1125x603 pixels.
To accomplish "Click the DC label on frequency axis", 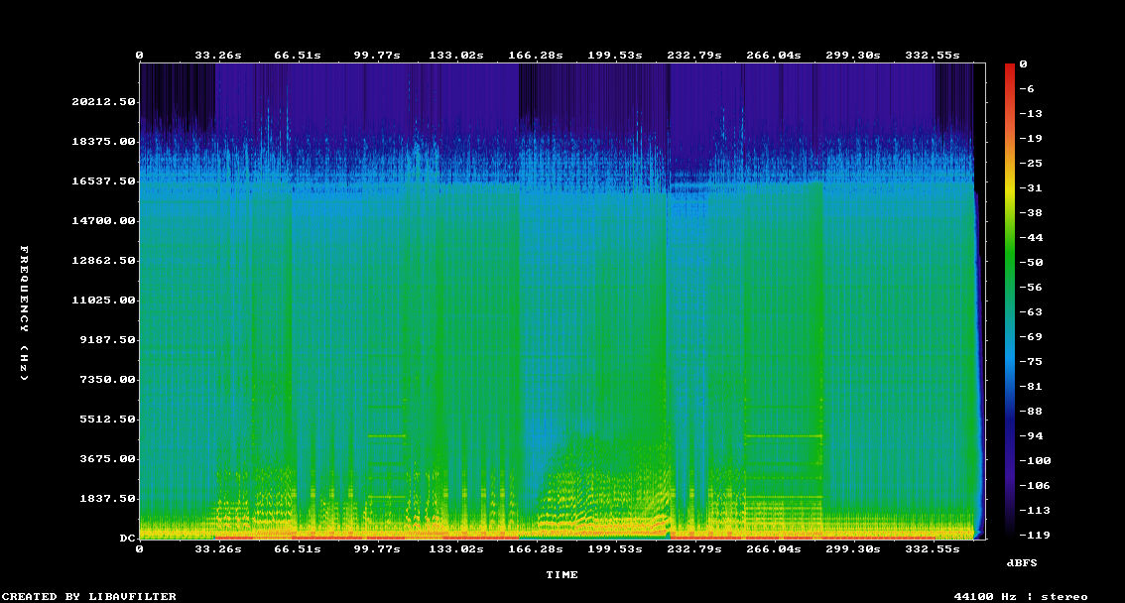I will pos(127,539).
